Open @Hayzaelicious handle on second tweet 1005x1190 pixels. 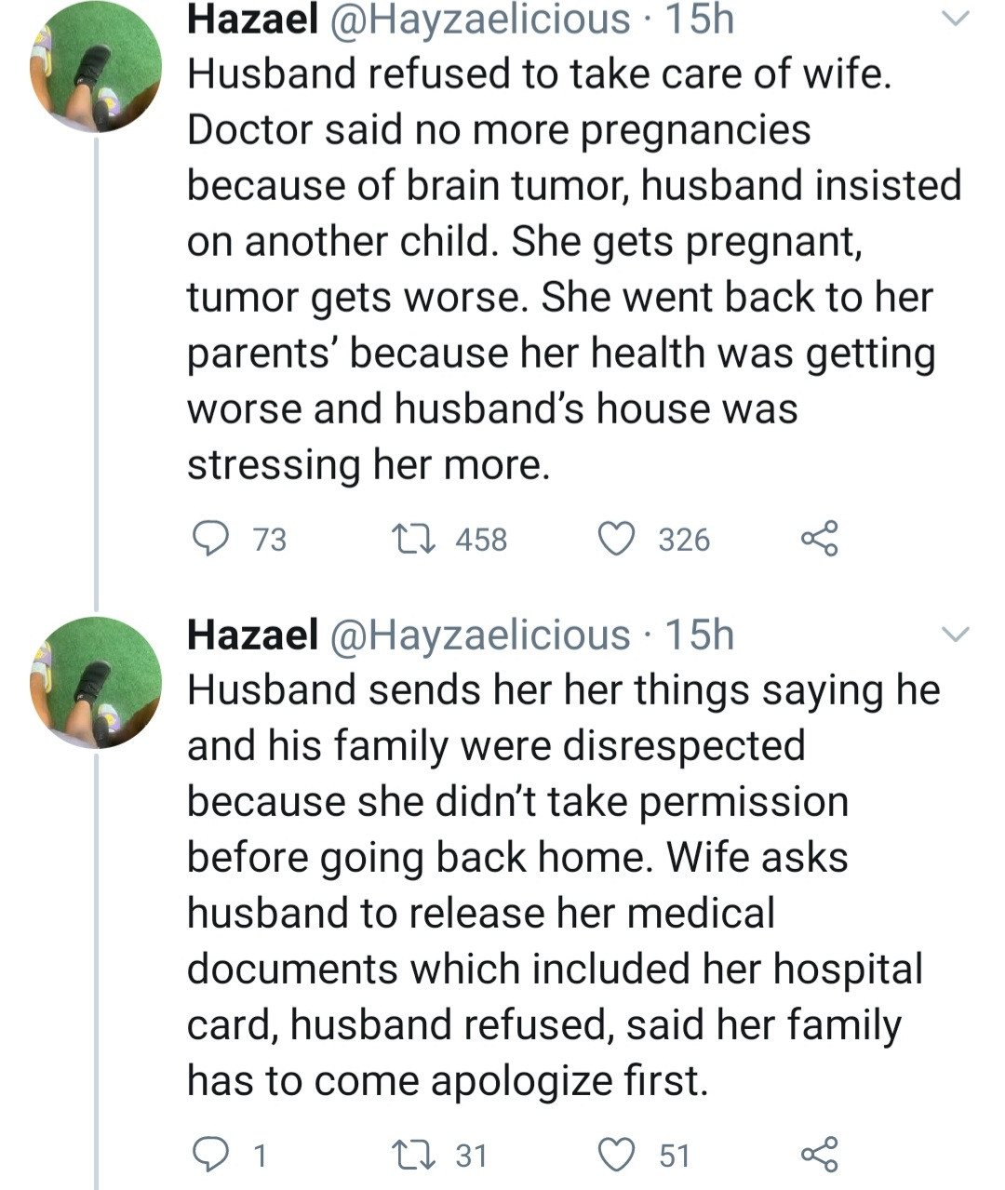coord(478,635)
